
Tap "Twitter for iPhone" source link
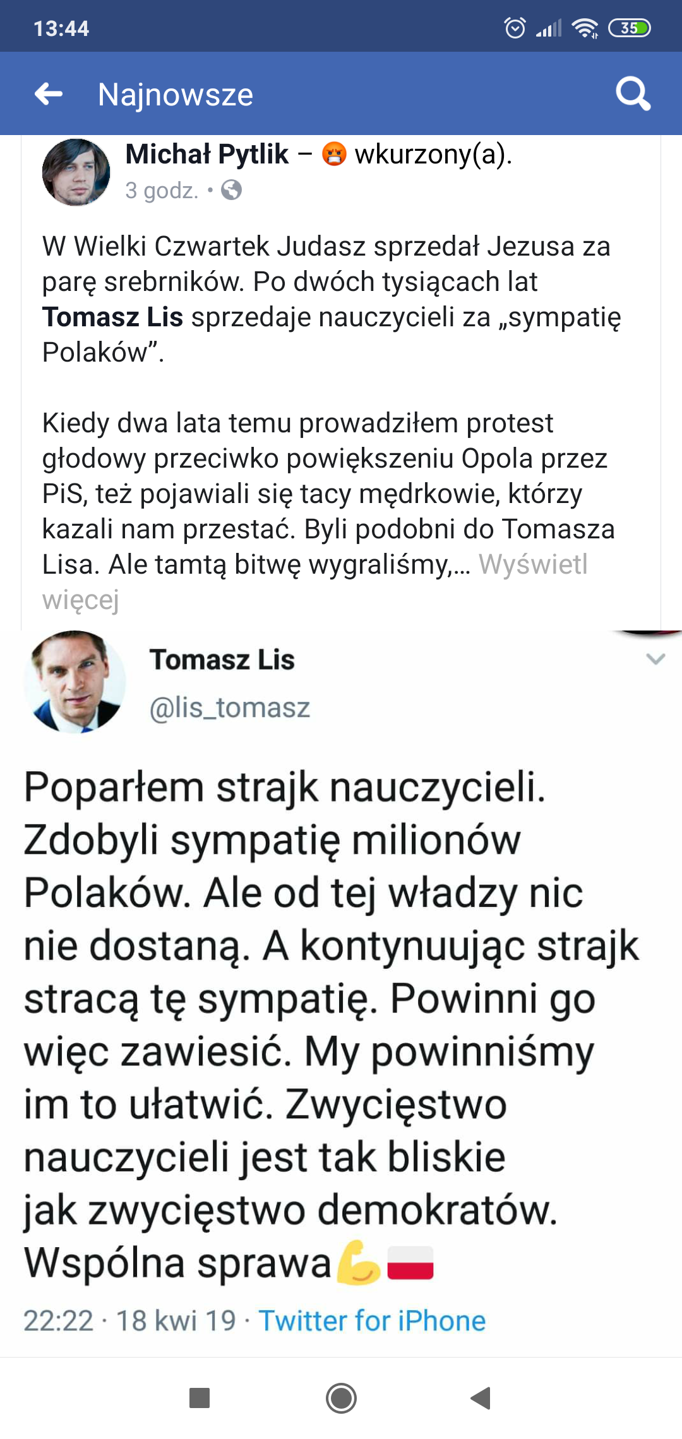pyautogui.click(x=372, y=1321)
